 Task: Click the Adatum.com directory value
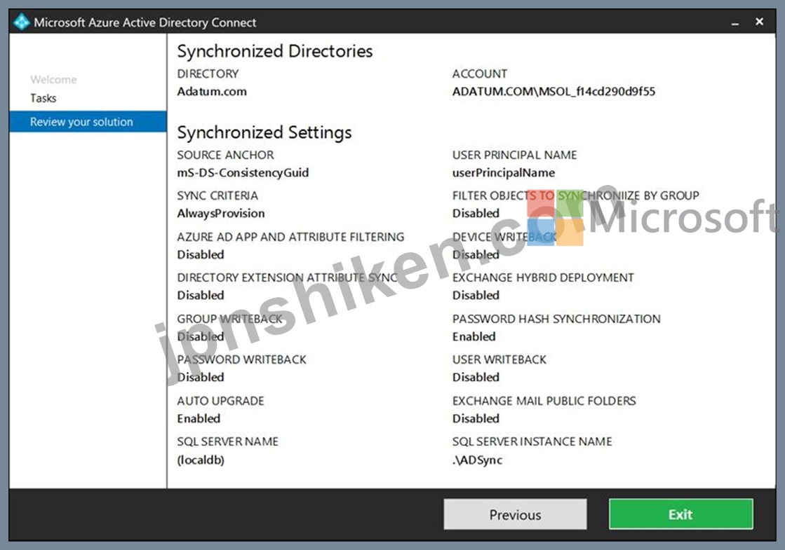pos(212,92)
